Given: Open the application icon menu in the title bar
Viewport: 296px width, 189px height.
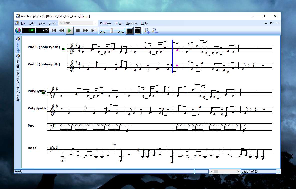Looking at the screenshot, I should (18, 16).
